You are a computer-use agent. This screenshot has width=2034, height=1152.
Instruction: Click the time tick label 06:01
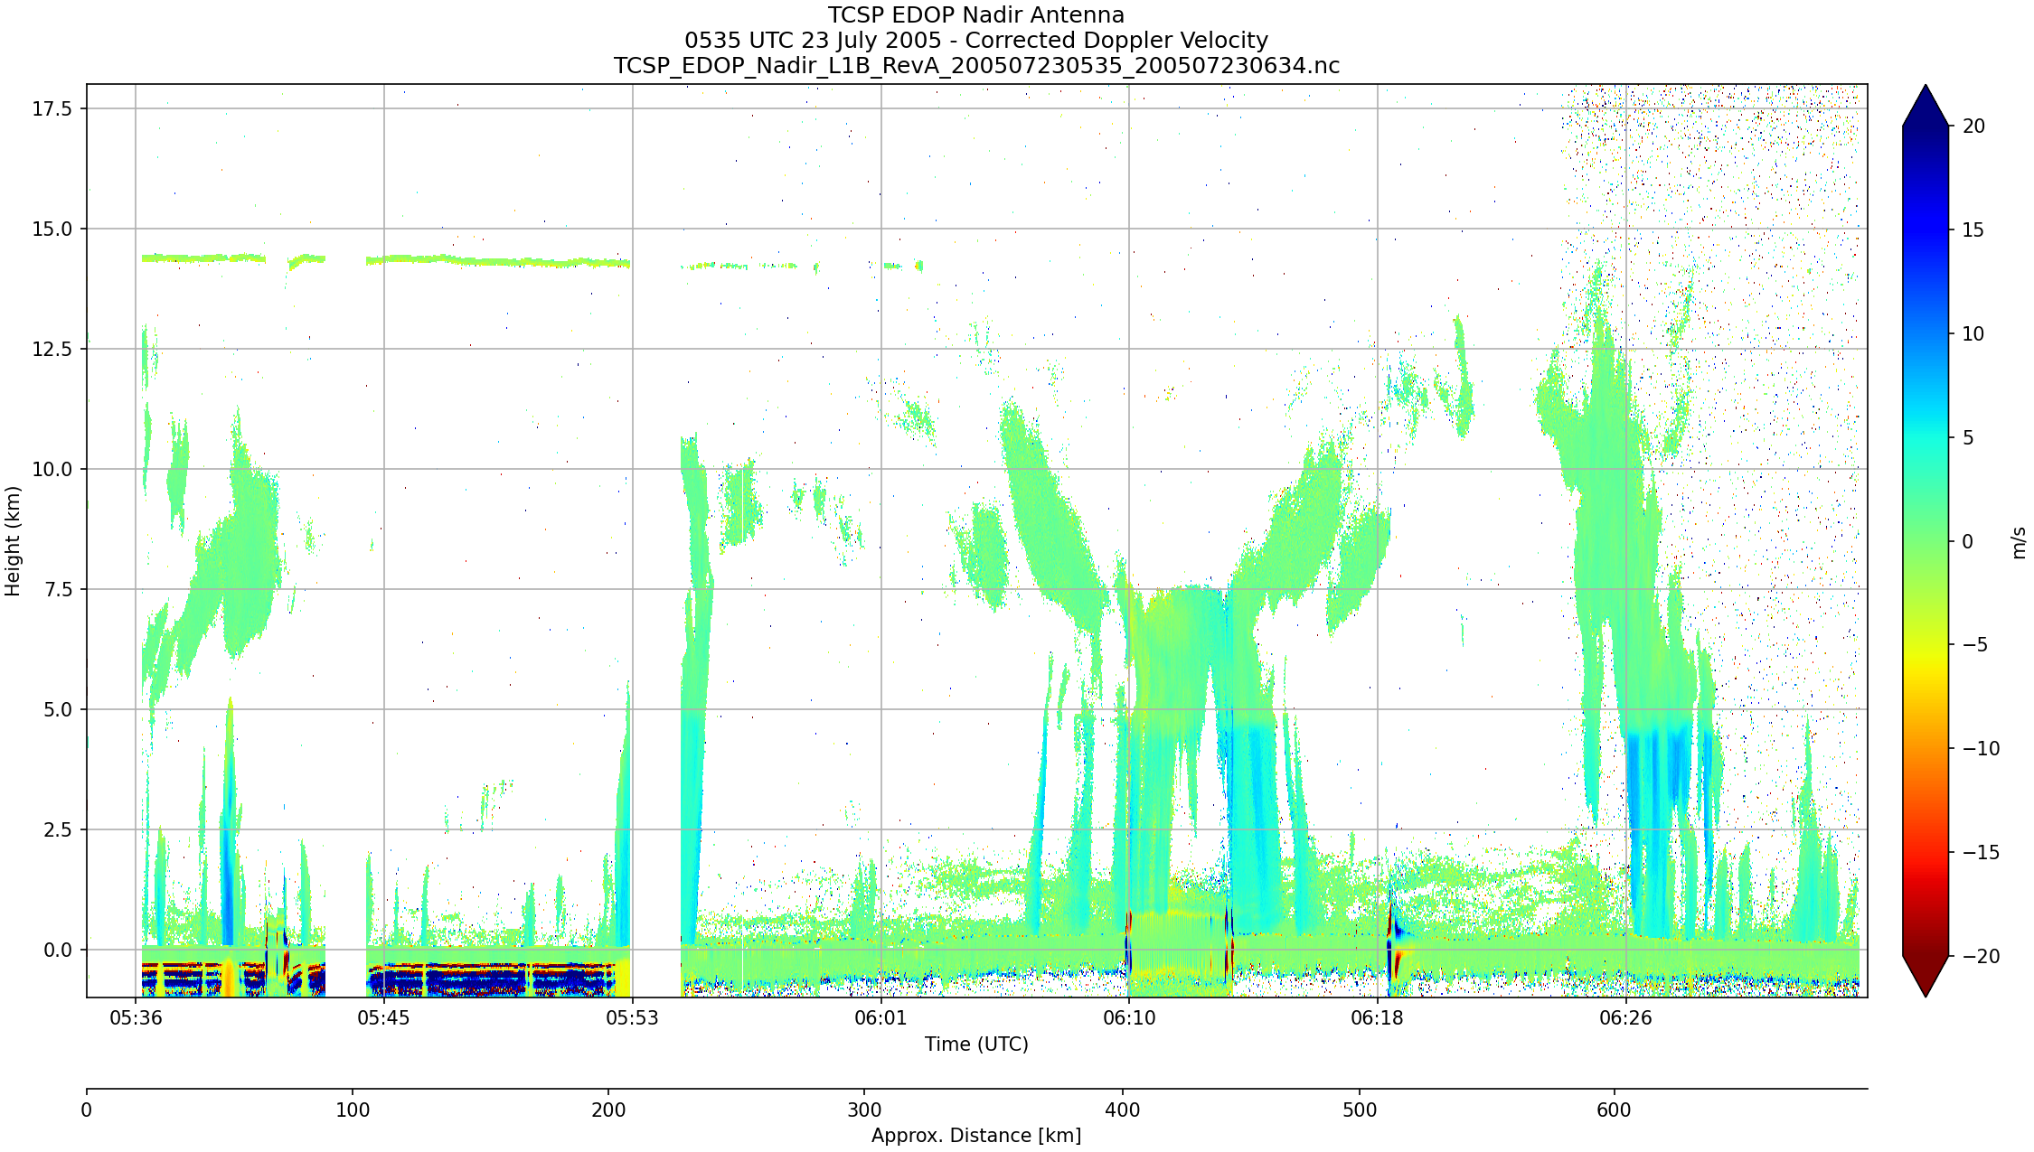(x=880, y=1018)
